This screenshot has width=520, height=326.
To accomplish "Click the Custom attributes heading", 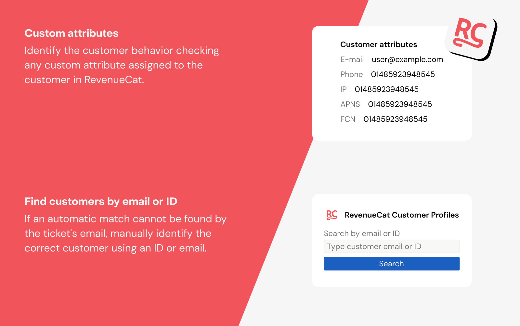I will coord(71,33).
